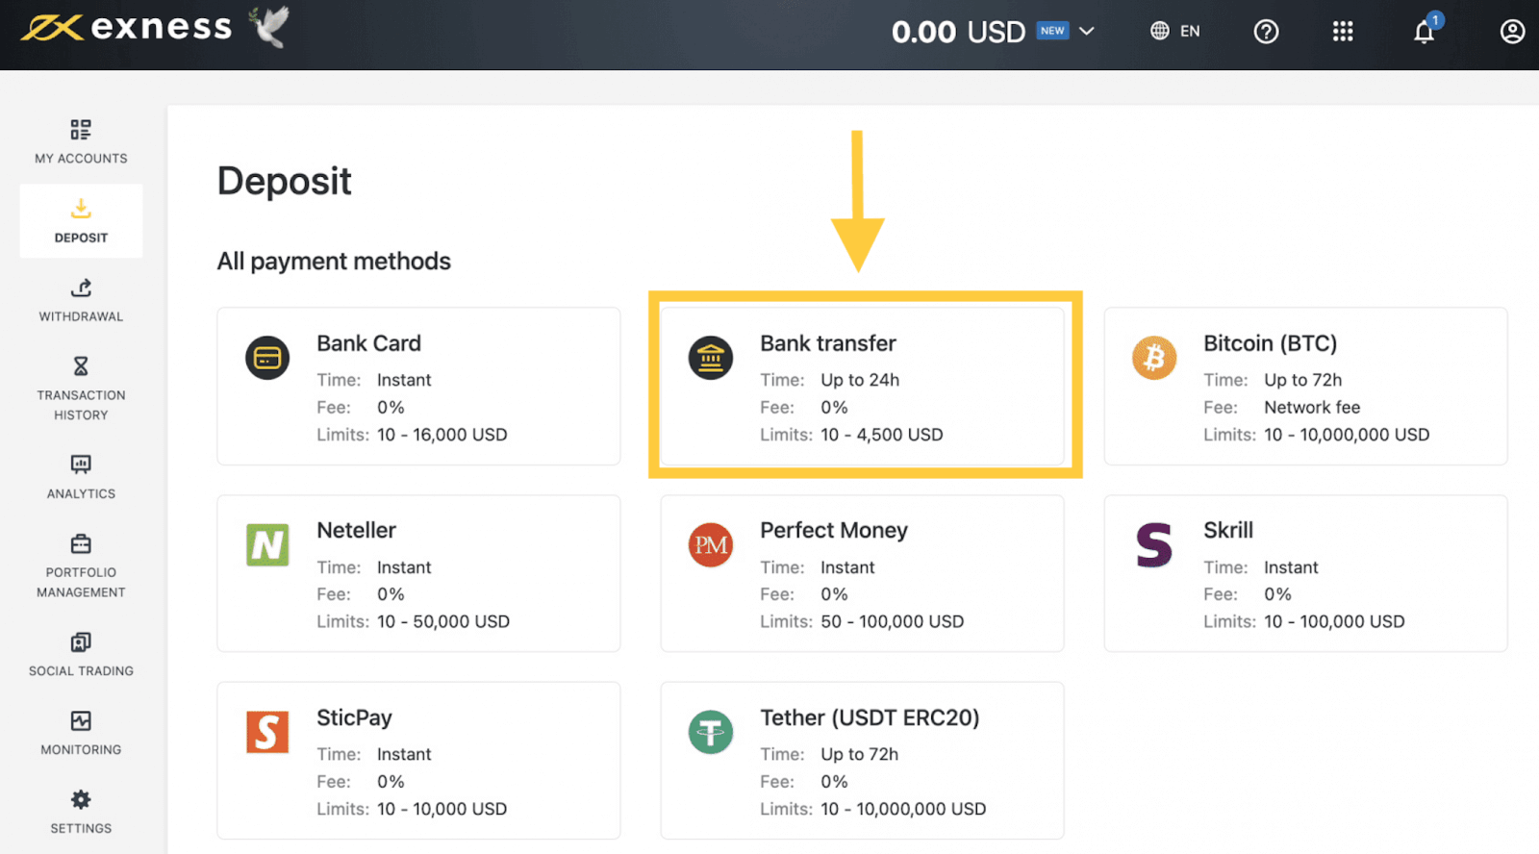
Task: Choose Bank Card payment method title
Action: 369,343
